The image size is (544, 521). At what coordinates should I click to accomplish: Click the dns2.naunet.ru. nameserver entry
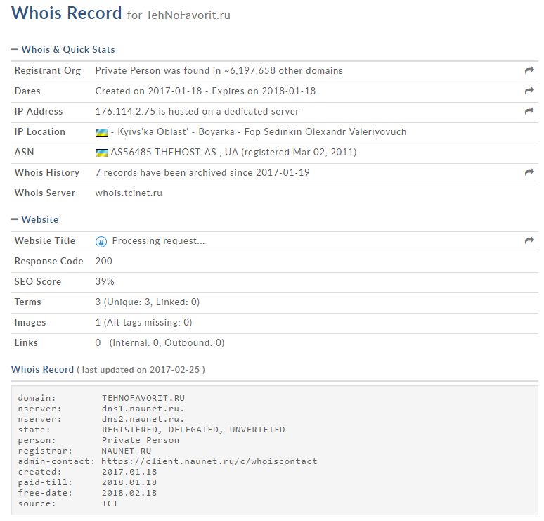click(x=143, y=419)
